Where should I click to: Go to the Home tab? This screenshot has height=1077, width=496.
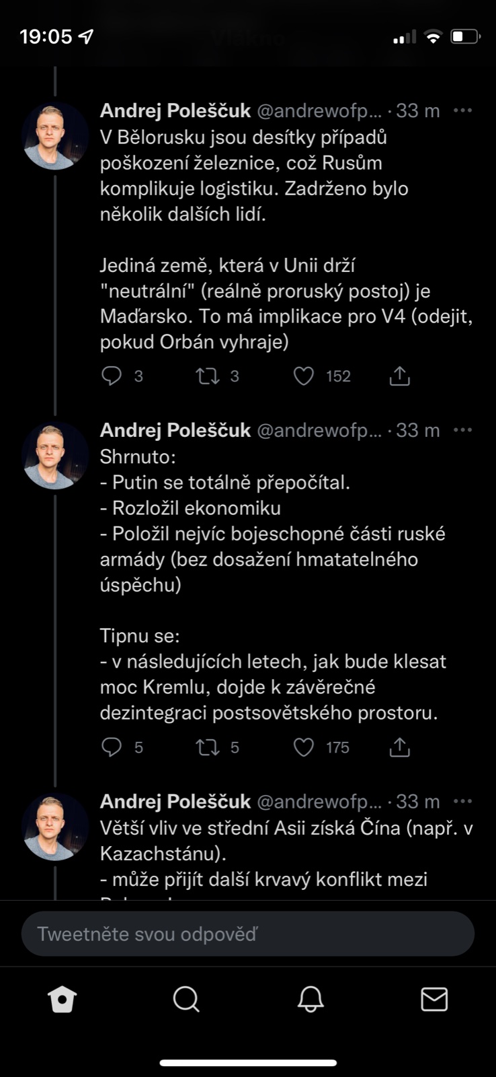(x=63, y=1000)
